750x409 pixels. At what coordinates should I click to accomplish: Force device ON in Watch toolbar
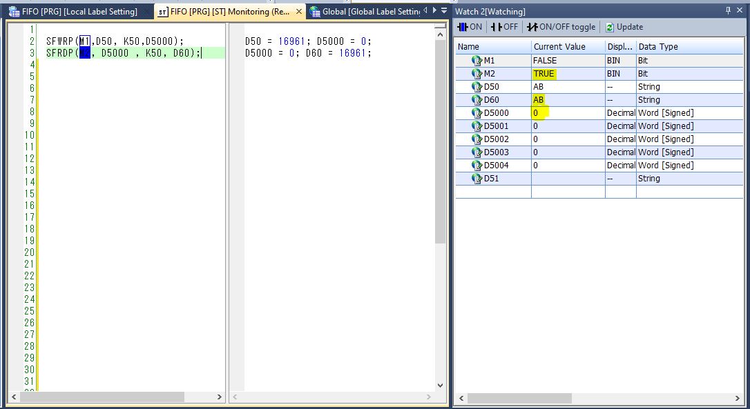click(x=470, y=27)
